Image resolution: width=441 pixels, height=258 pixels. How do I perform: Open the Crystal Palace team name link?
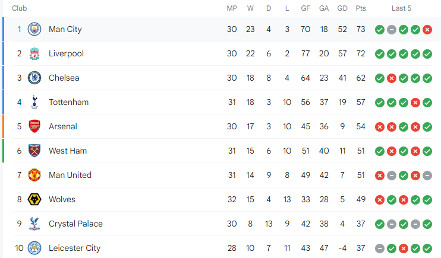click(x=75, y=224)
